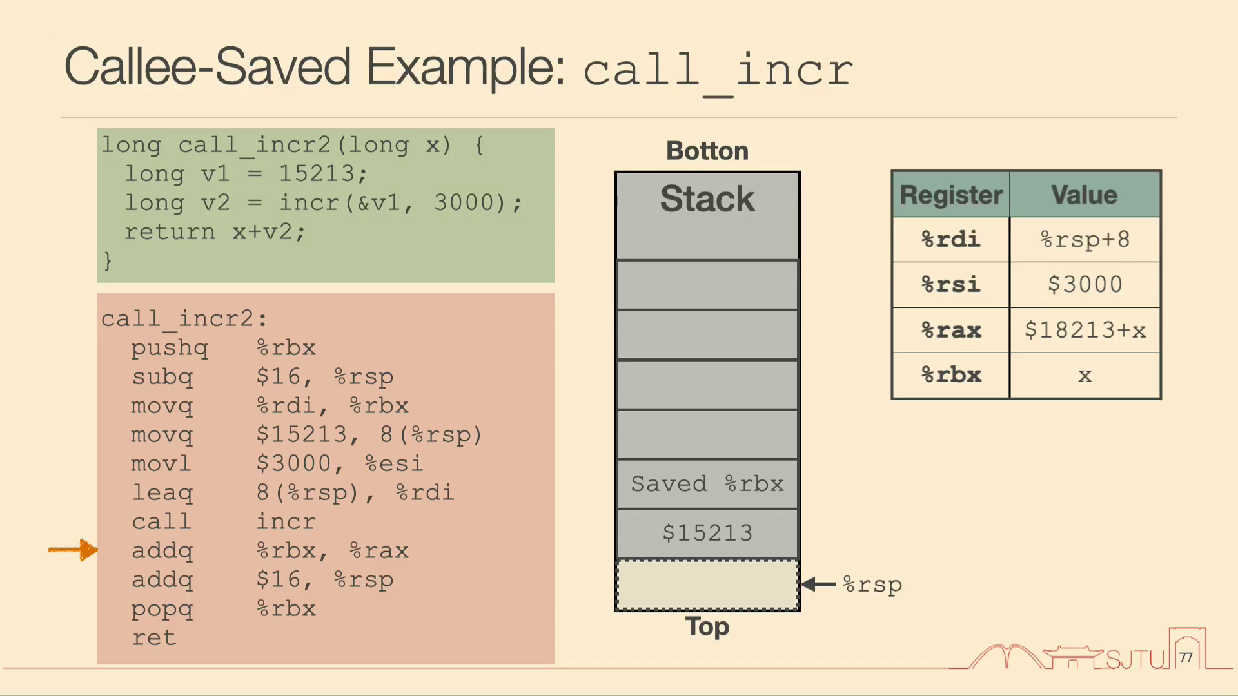Image resolution: width=1238 pixels, height=696 pixels.
Task: Click the 'x' value cell for %rbx
Action: coord(1085,375)
